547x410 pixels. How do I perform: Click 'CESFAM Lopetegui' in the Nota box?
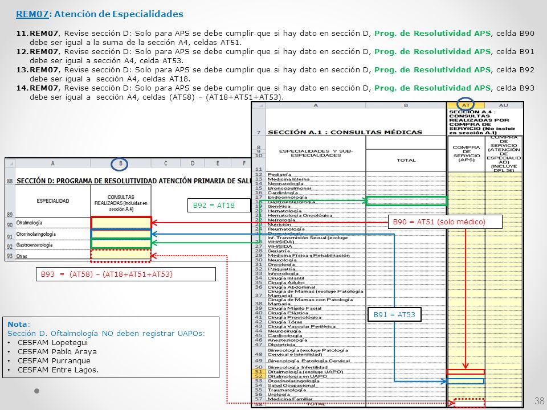click(52, 342)
